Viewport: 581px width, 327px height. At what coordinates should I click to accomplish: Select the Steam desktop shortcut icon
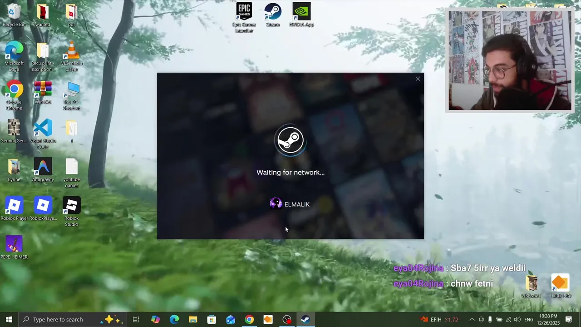click(x=273, y=15)
